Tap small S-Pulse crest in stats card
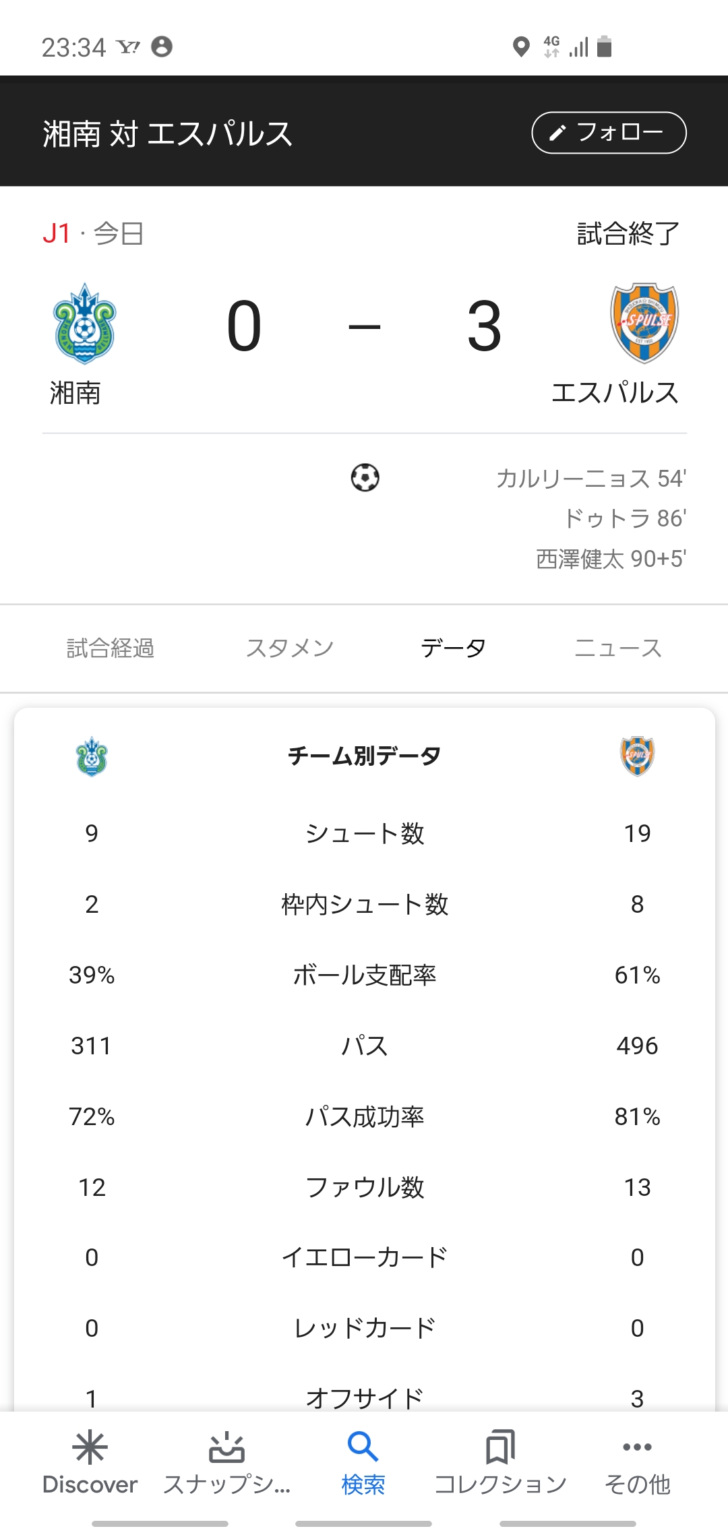728x1537 pixels. (x=637, y=756)
